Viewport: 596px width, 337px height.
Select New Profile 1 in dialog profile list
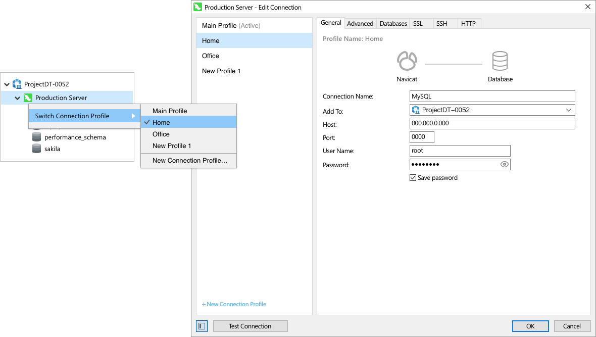coord(254,71)
